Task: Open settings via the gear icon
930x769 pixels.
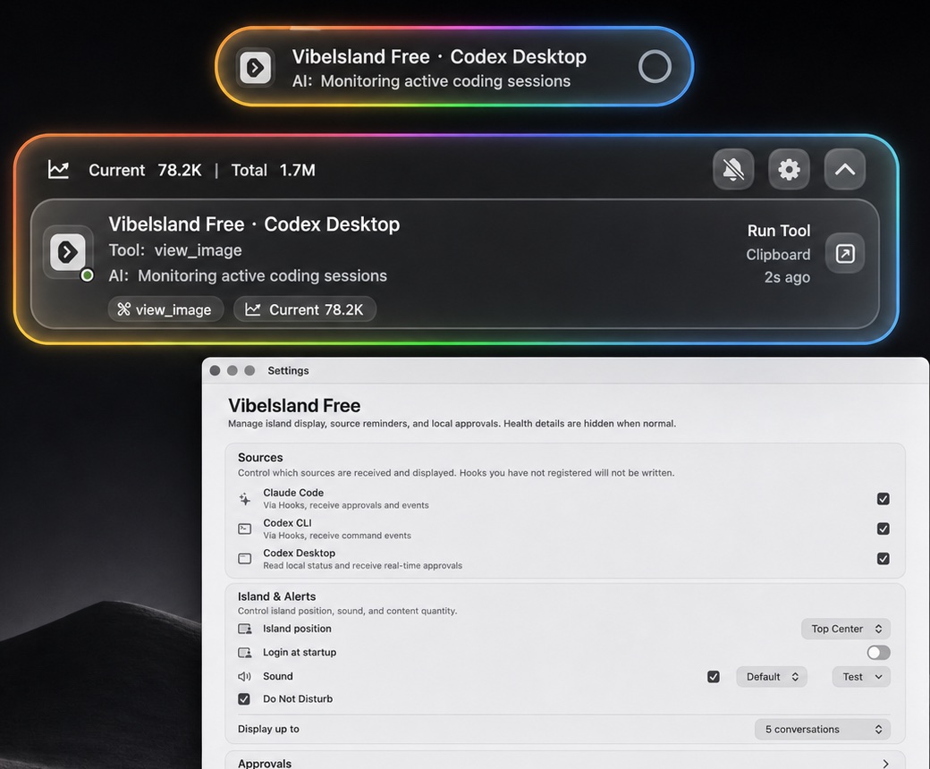Action: (789, 170)
